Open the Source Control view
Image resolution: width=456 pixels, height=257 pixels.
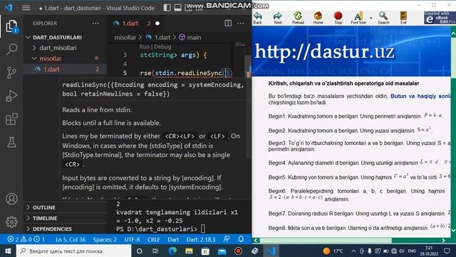[x=11, y=73]
